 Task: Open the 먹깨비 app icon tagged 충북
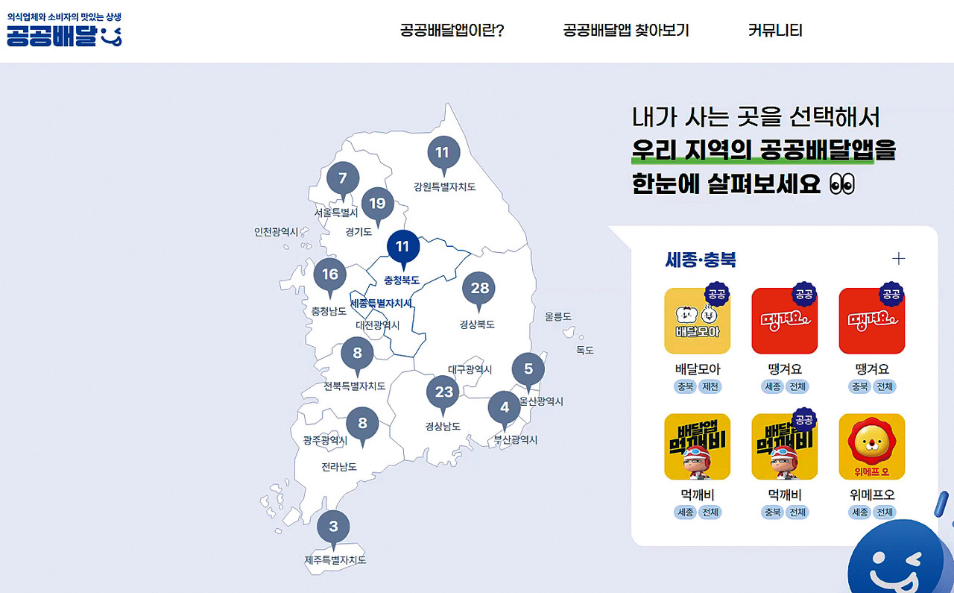(784, 447)
